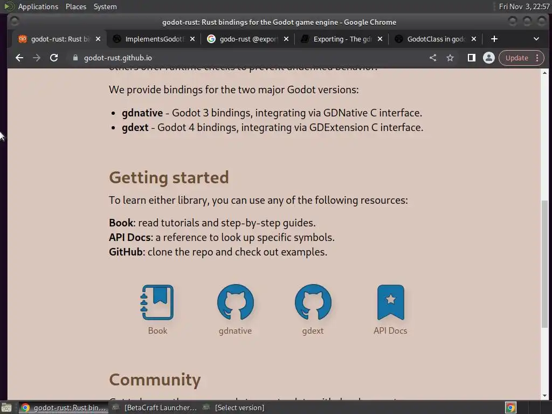
Task: Click the gdext label link
Action: (x=313, y=330)
